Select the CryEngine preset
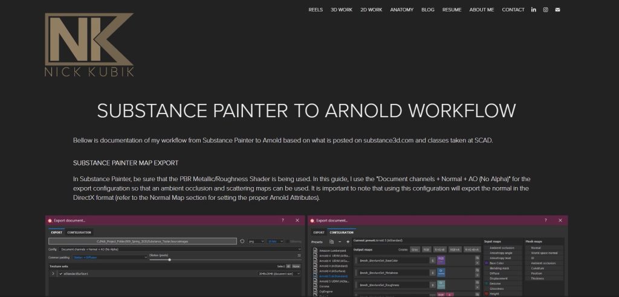The height and width of the screenshot is (297, 619). [x=326, y=292]
